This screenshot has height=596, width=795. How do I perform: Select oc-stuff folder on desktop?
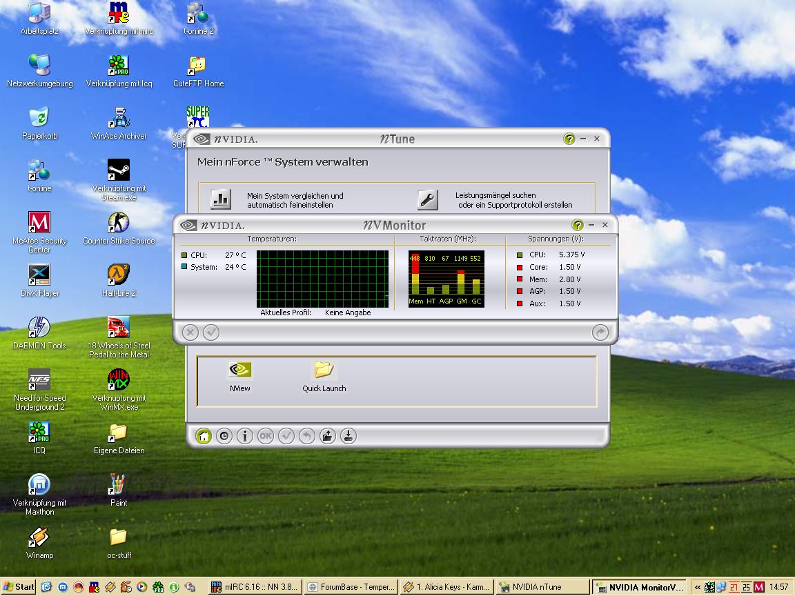[119, 543]
